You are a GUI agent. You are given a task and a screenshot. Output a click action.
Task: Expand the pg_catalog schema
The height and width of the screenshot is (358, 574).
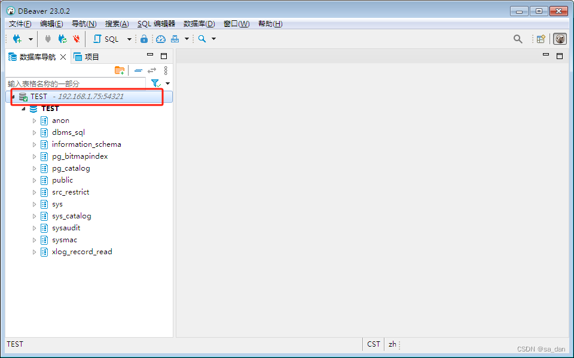(x=35, y=168)
